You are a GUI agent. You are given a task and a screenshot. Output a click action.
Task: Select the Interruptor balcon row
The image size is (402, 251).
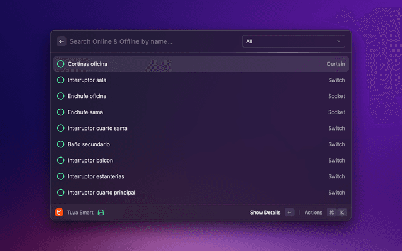pos(201,161)
